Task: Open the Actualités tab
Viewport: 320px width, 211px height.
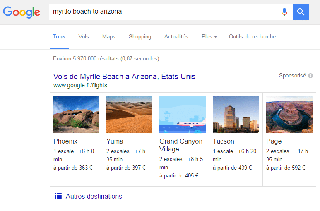Action: point(176,37)
